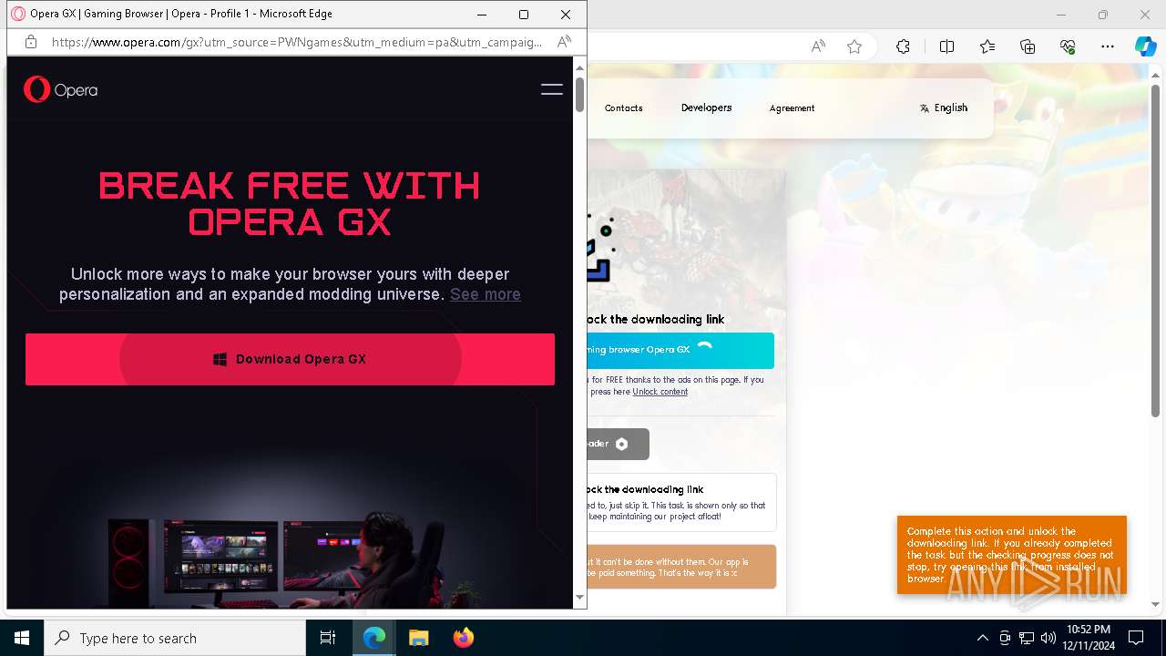
Task: Click popup page scrollbar down arrow
Action: 579,598
